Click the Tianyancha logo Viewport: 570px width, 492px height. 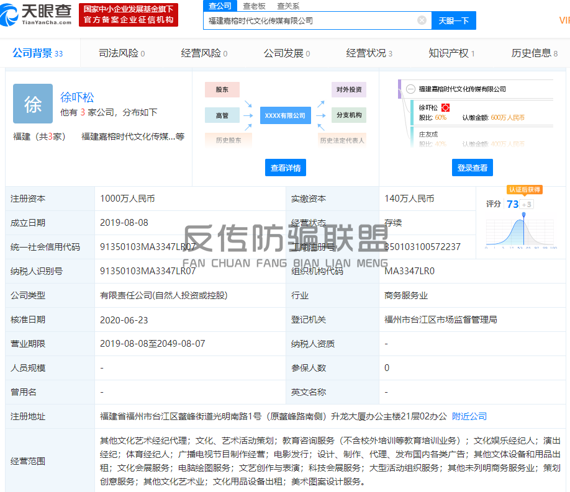pyautogui.click(x=38, y=14)
